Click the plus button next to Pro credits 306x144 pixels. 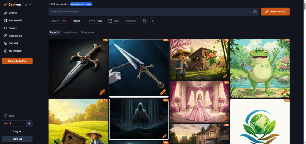(x=29, y=124)
